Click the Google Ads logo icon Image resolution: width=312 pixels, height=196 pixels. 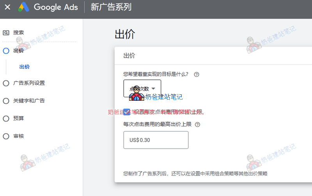tap(24, 7)
